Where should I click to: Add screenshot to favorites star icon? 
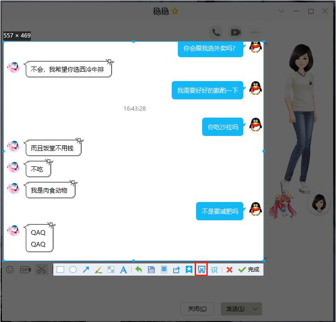(189, 270)
